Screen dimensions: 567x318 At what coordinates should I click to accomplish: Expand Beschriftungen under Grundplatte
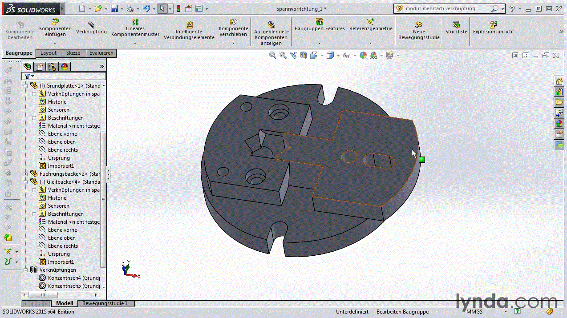[34, 118]
